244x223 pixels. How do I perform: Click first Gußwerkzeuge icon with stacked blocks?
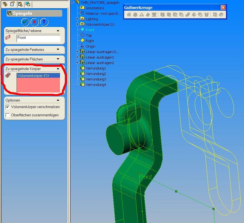(x=129, y=15)
